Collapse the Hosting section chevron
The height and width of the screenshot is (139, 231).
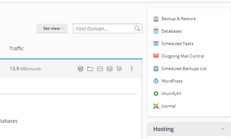(223, 129)
